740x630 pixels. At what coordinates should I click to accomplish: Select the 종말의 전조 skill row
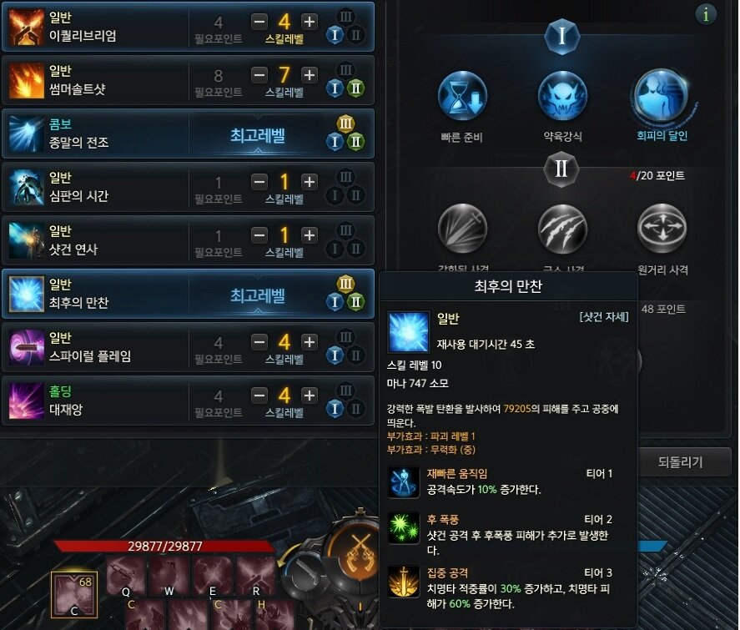[189, 134]
